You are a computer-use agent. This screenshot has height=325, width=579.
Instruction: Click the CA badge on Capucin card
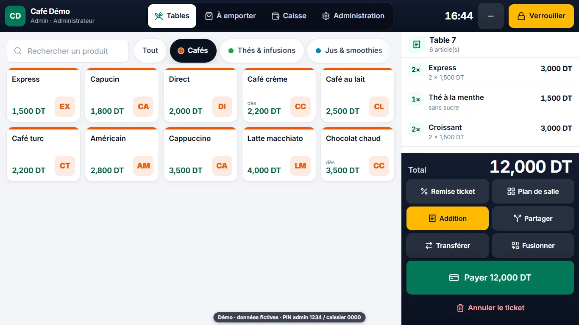point(143,107)
